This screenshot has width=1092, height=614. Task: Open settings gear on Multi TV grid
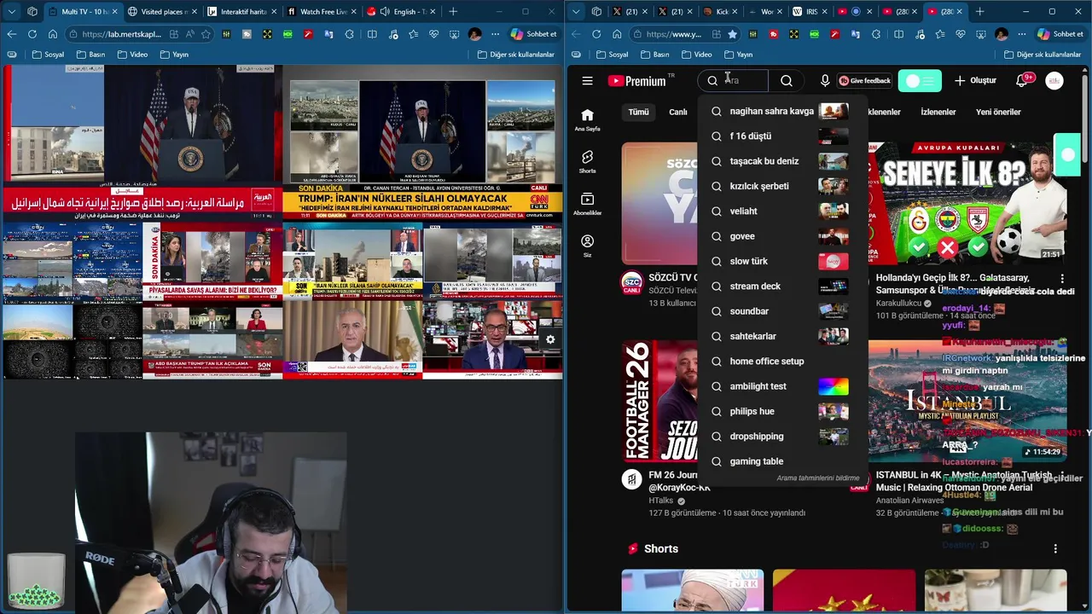click(550, 339)
